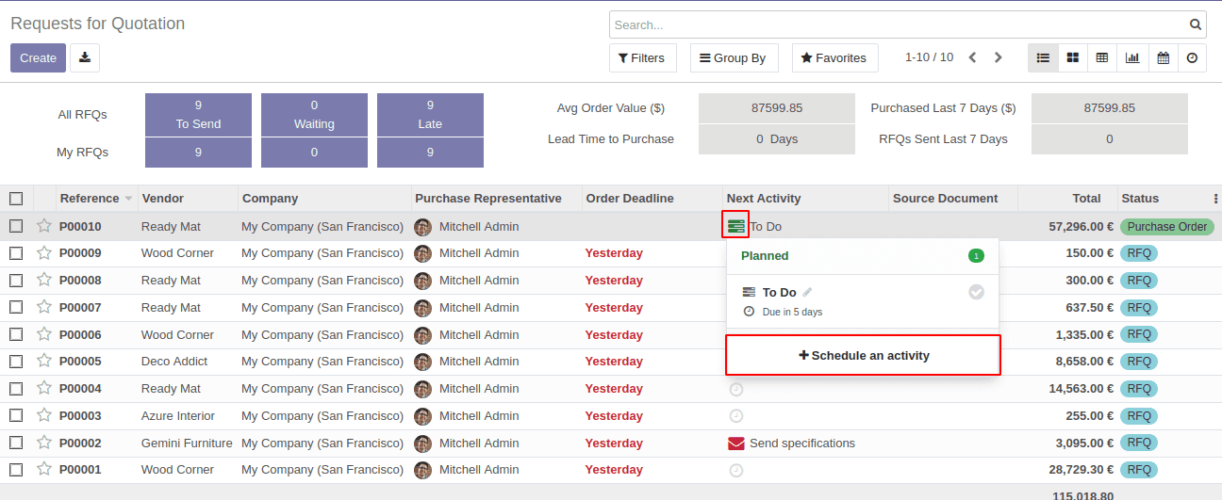Screen dimensions: 1222x500
Task: Star P00010 as favorite
Action: click(x=43, y=226)
